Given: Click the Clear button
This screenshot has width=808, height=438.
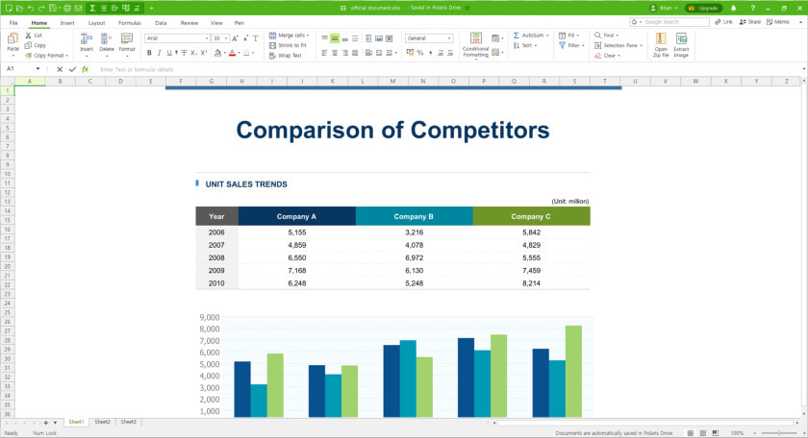Looking at the screenshot, I should (x=607, y=56).
